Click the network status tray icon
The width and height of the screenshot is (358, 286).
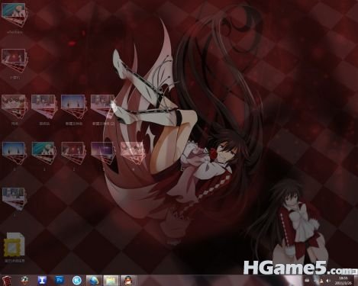click(x=321, y=281)
